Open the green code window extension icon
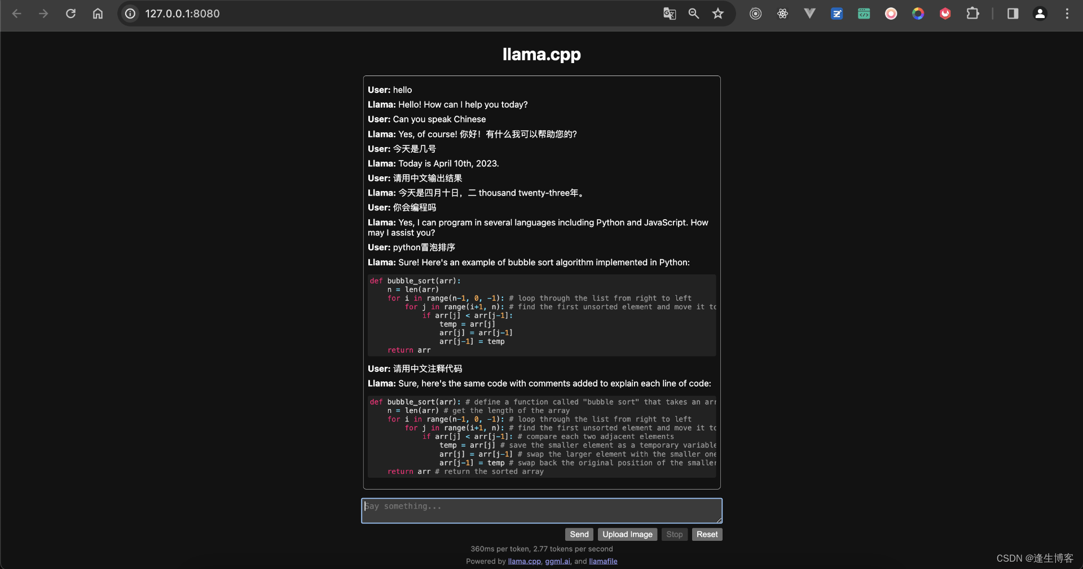Screen dimensions: 1083x569 pyautogui.click(x=864, y=14)
